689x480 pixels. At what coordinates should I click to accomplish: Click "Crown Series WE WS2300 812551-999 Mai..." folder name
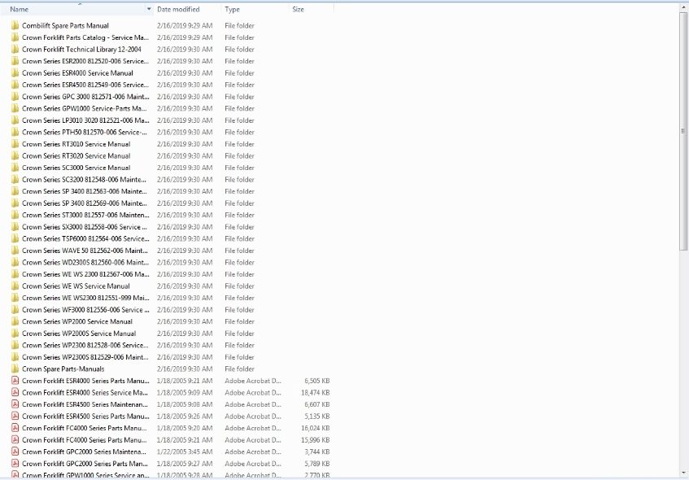click(x=85, y=298)
